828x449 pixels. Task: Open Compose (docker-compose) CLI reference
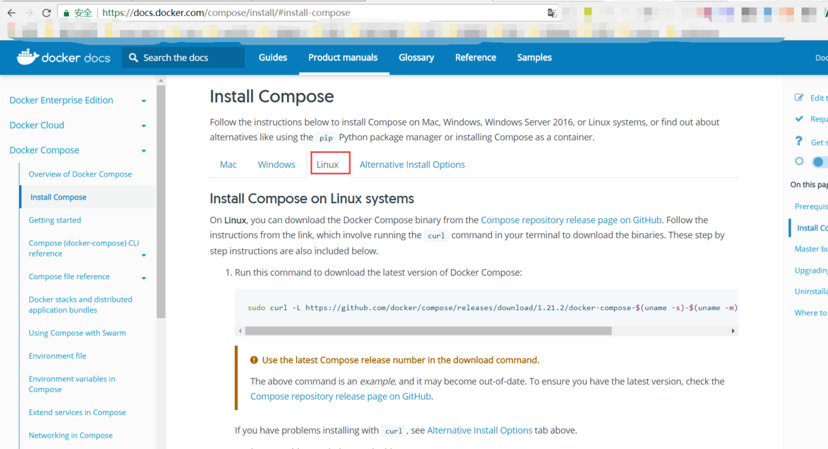(83, 249)
